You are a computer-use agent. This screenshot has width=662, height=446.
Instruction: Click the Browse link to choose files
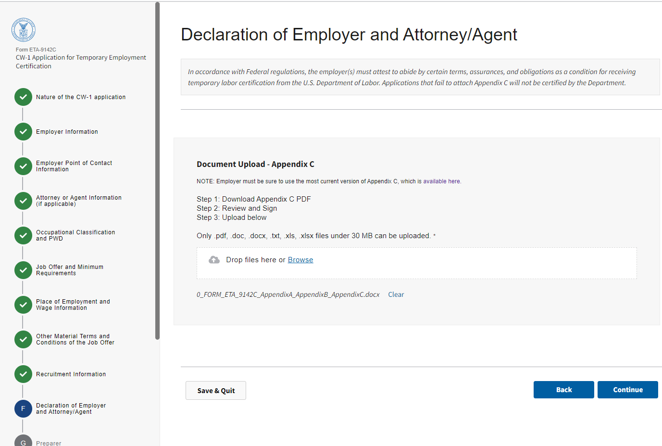(300, 260)
